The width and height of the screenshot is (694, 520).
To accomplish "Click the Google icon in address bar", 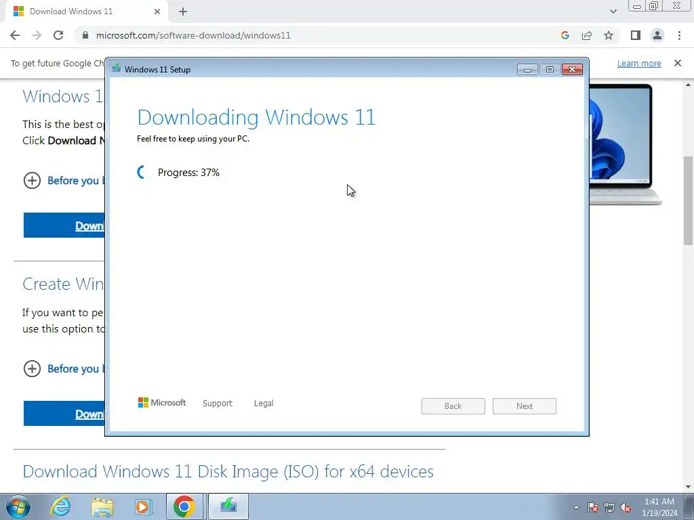I will 565,35.
